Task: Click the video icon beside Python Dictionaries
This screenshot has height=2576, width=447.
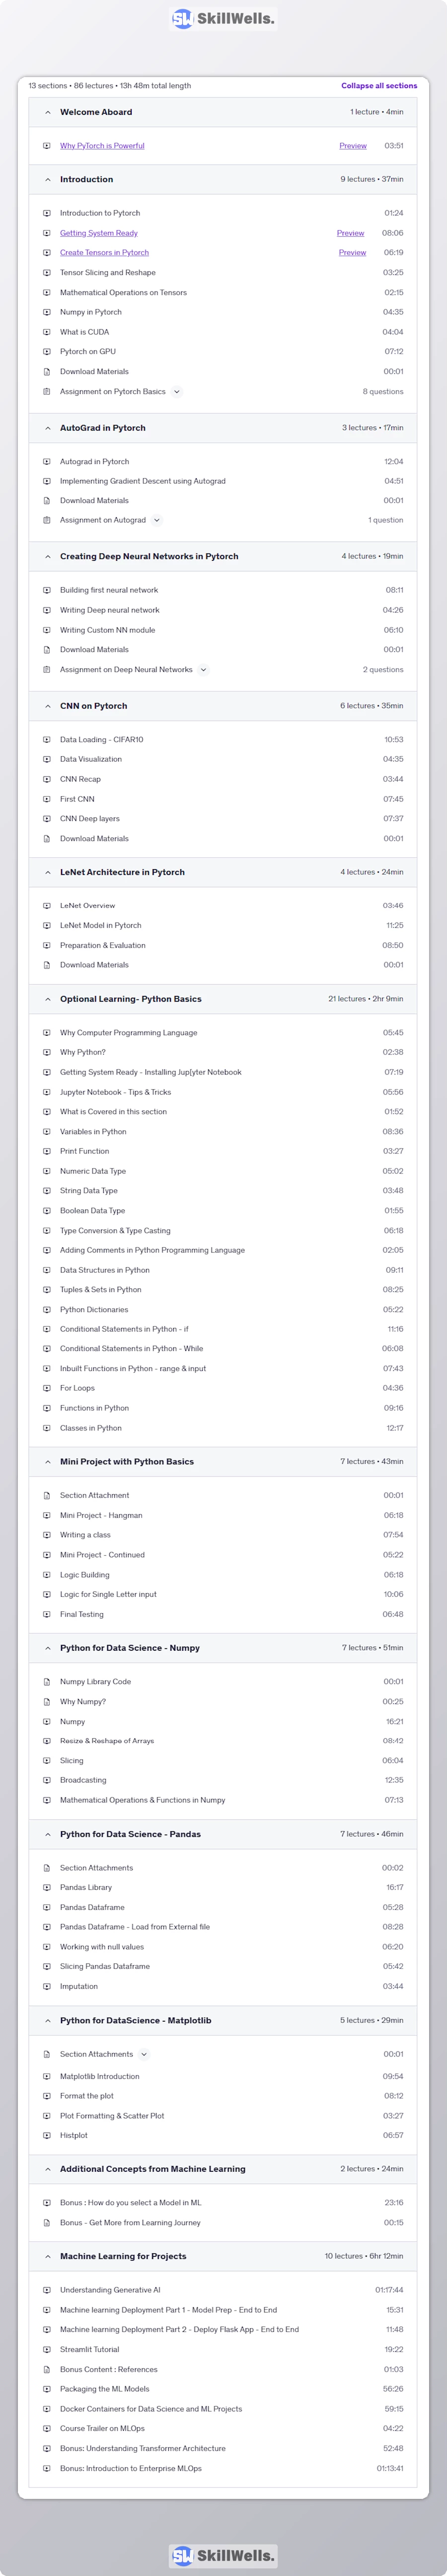Action: [47, 1310]
